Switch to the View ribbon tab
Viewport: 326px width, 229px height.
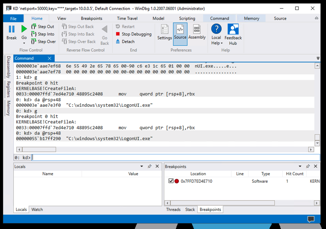tap(61, 18)
